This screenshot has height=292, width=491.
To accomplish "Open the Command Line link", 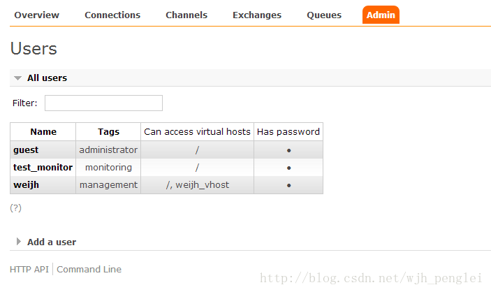I will (89, 270).
